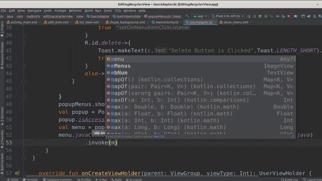
Task: Open the Resource Manager side panel
Action: tap(2, 55)
